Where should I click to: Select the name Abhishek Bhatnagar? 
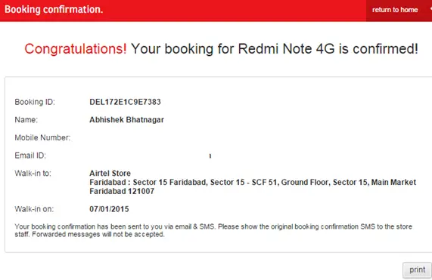click(x=127, y=120)
